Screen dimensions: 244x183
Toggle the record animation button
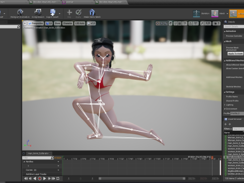click(40, 178)
